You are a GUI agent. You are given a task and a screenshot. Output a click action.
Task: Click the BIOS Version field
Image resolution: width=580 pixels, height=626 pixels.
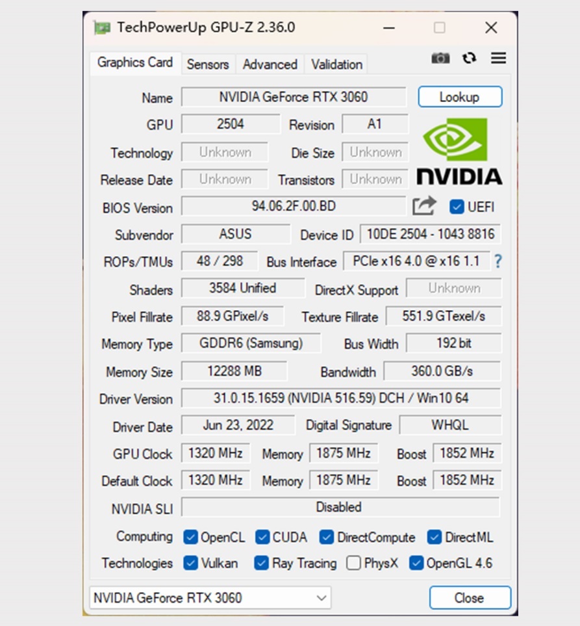tap(292, 207)
